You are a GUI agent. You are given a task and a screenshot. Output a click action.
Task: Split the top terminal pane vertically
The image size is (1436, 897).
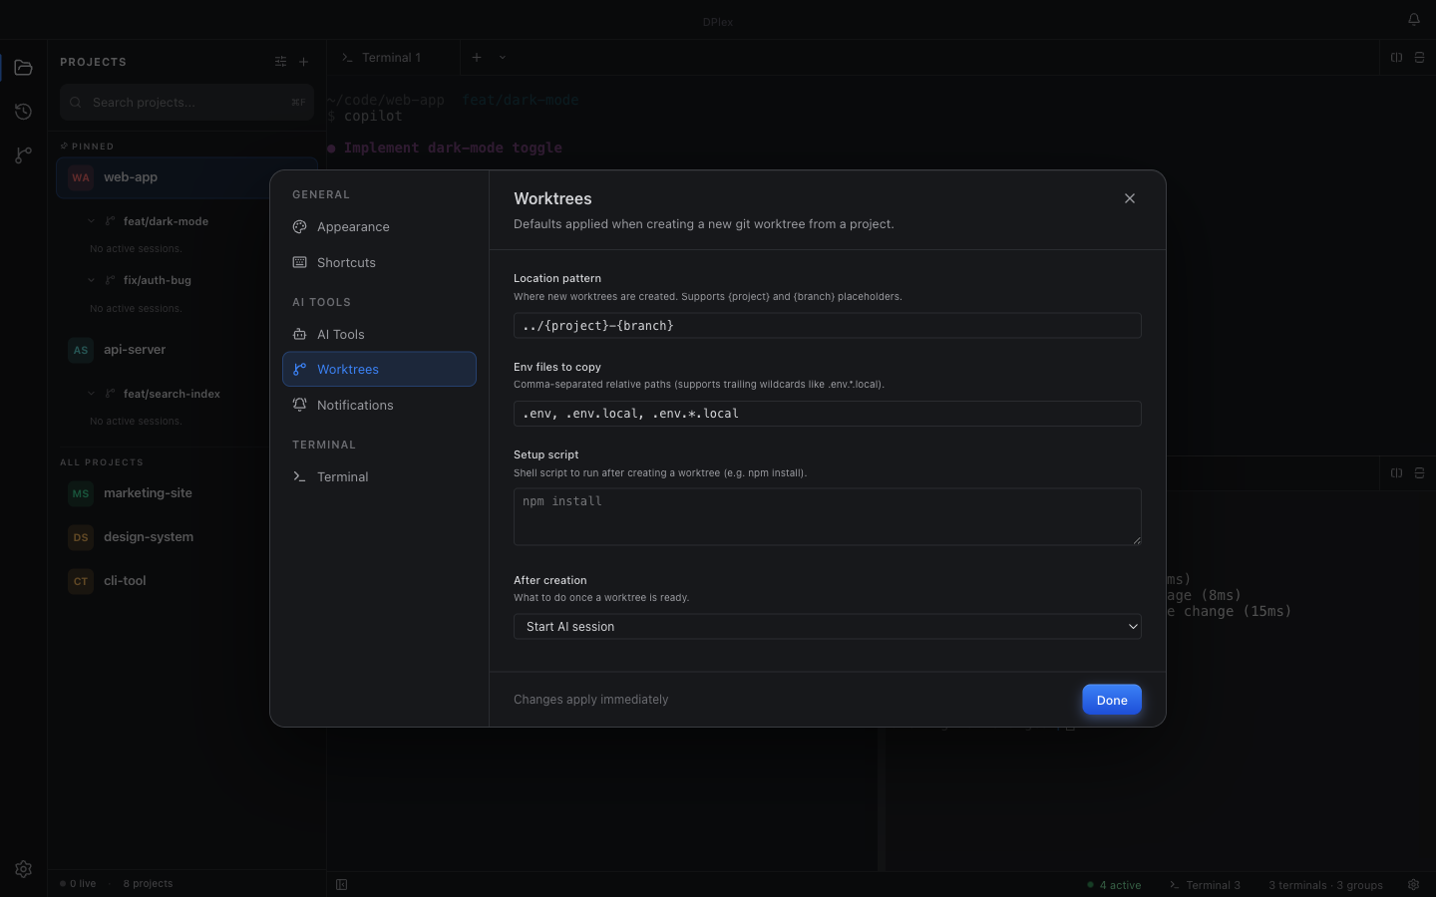1396,58
